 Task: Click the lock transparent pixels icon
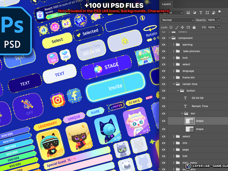tap(171, 27)
